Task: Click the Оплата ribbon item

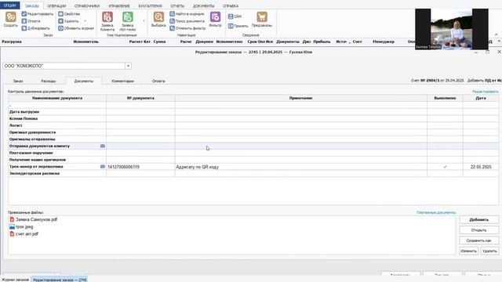Action: pos(31,21)
